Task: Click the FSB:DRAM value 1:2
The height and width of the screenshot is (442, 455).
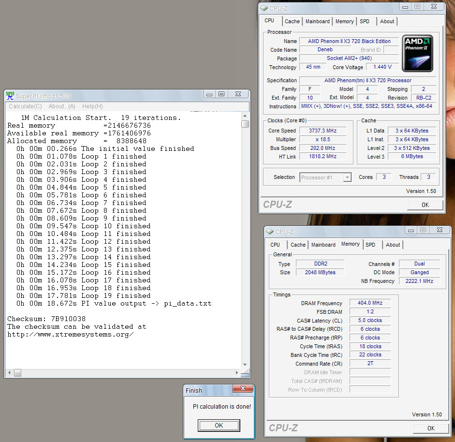Action: 370,312
